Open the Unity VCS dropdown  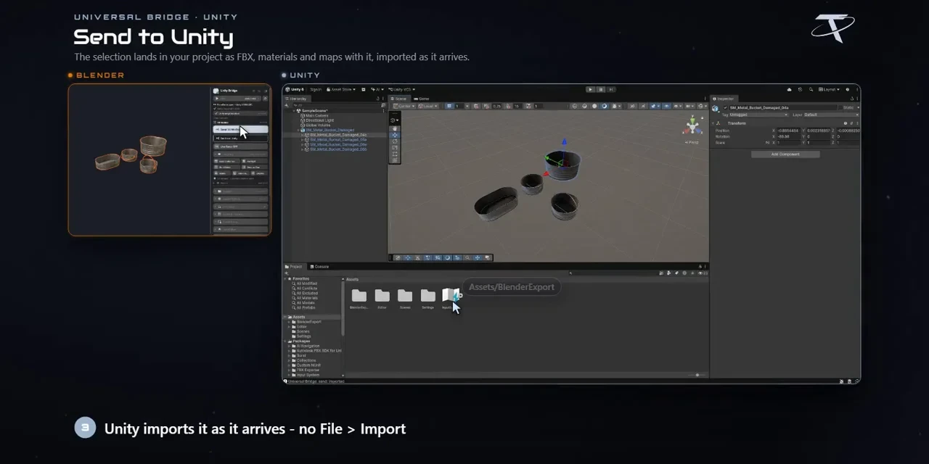401,89
